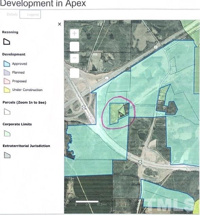Click the highway shield marker near interchange
This screenshot has height=215, width=200.
coord(84,107)
